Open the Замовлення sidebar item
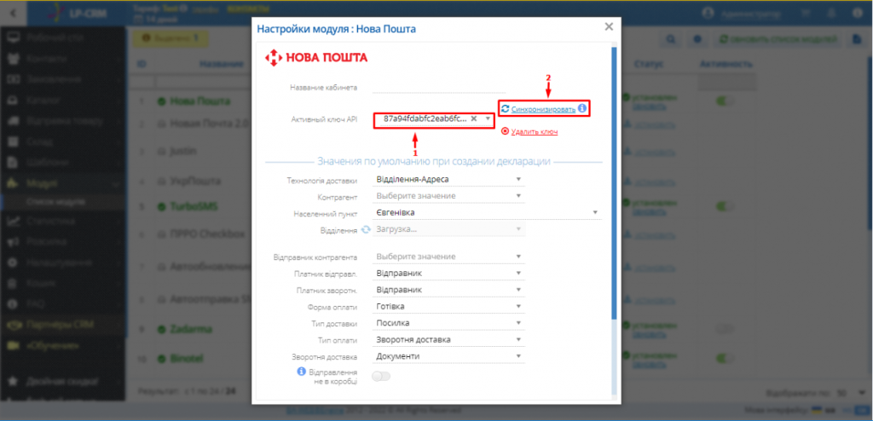 (61, 79)
